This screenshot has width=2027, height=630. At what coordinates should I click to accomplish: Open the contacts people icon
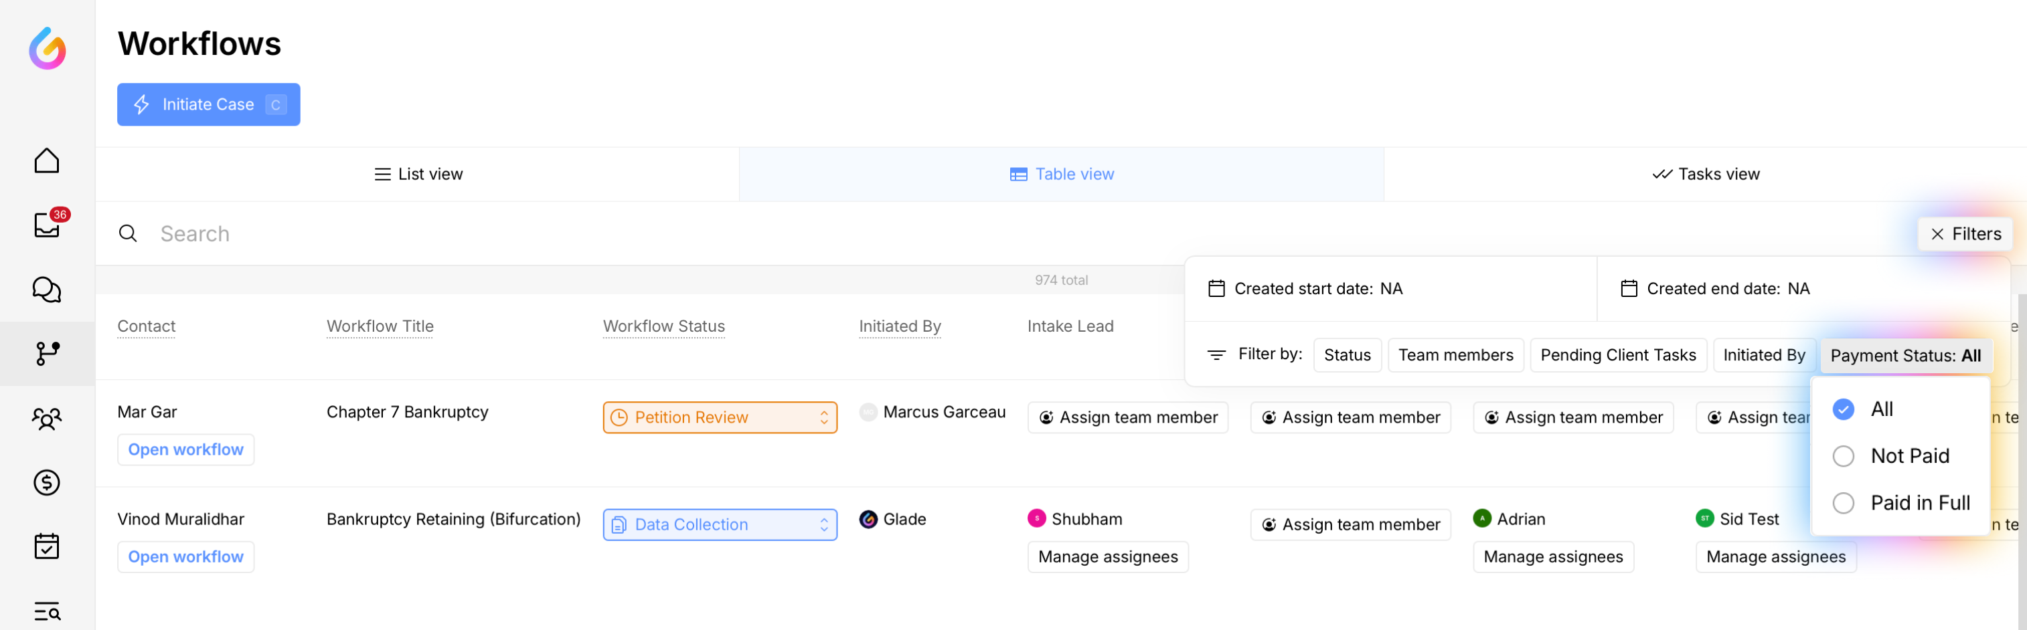coord(46,417)
